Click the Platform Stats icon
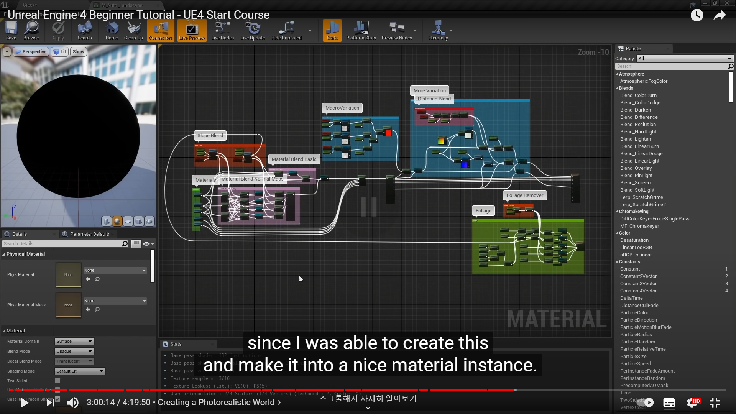The image size is (736, 414). pos(361,30)
